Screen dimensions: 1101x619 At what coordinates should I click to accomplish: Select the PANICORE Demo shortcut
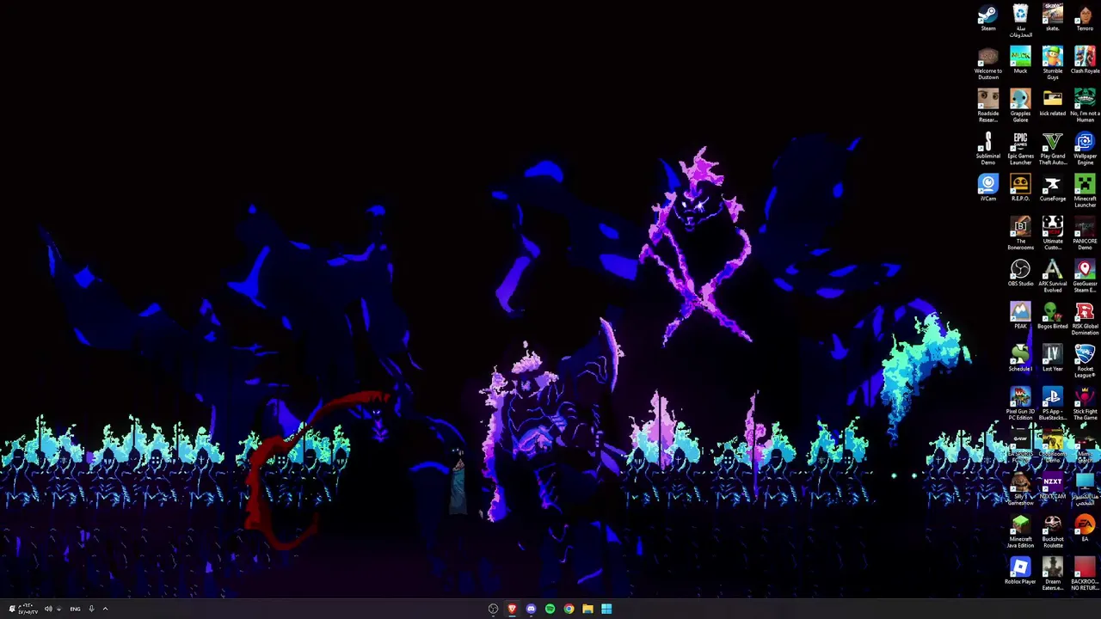[x=1085, y=234]
